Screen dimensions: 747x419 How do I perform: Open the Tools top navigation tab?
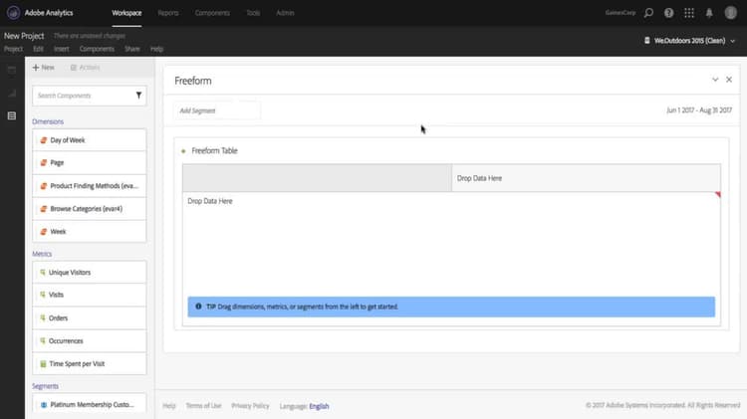pos(253,13)
